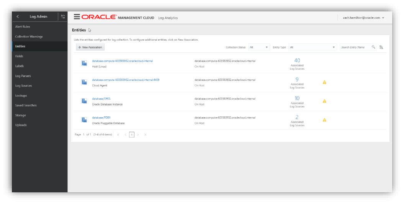Open the Collection Status dropdown
Screen dimensions: 403x203
[x=259, y=47]
